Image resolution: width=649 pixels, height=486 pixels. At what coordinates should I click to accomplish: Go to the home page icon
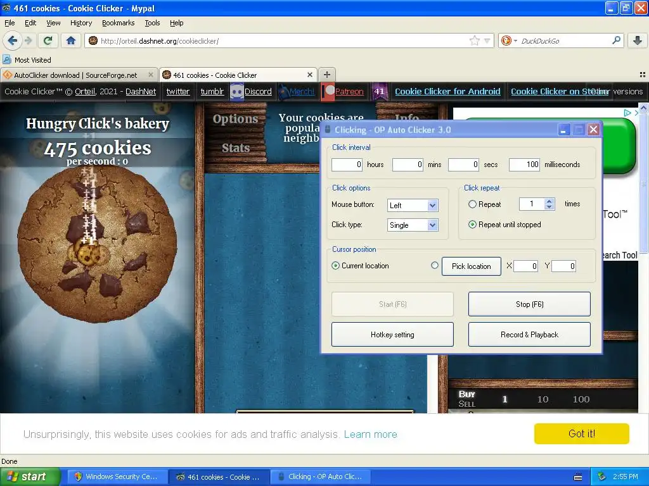click(71, 40)
